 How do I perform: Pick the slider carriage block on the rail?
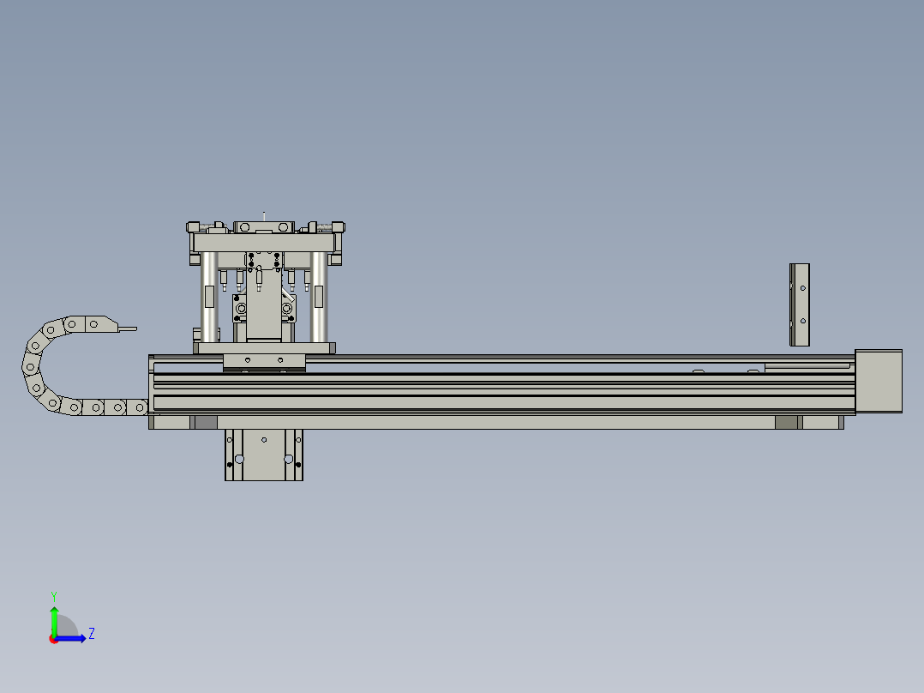click(264, 363)
